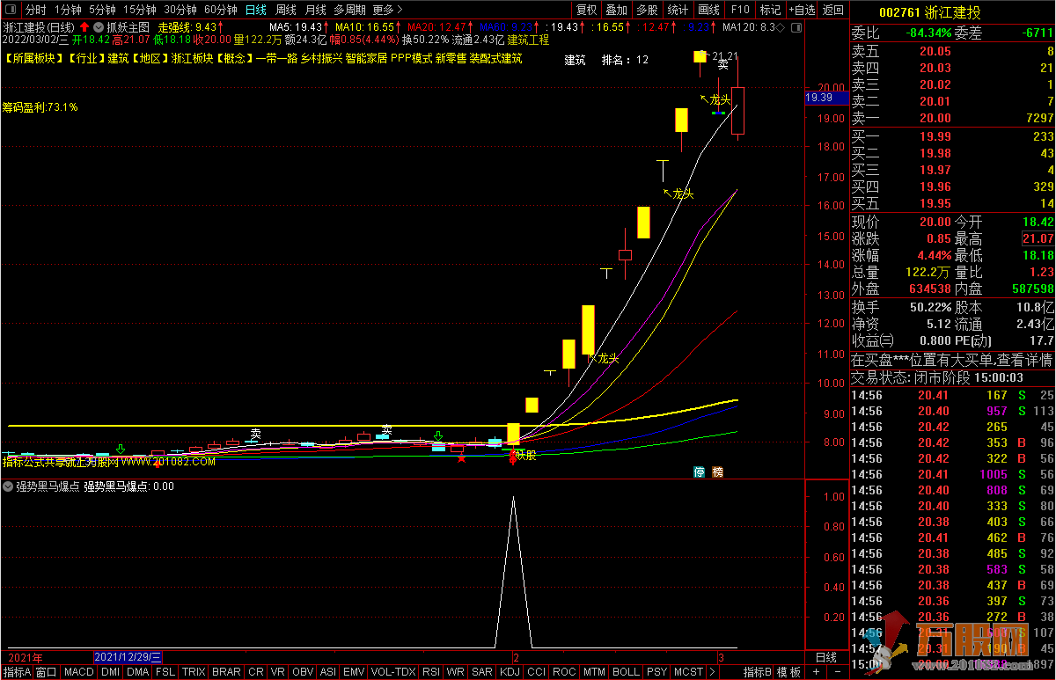The image size is (1056, 680).
Task: Collapse the 强势黑马爆点 indicator panel arrow
Action: click(9, 486)
